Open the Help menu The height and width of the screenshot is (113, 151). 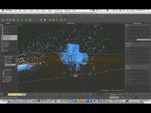tap(74, 11)
